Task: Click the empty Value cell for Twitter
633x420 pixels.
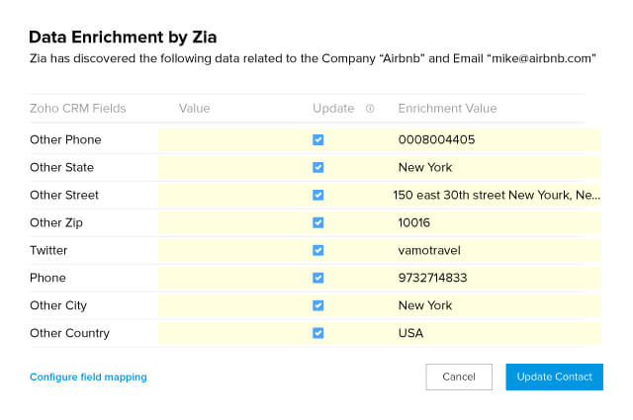Action: 232,251
